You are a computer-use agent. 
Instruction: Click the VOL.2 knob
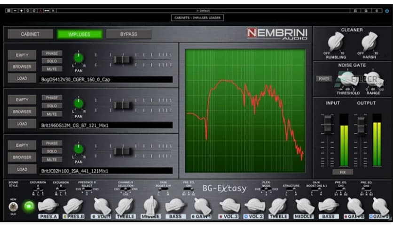pos(255,206)
